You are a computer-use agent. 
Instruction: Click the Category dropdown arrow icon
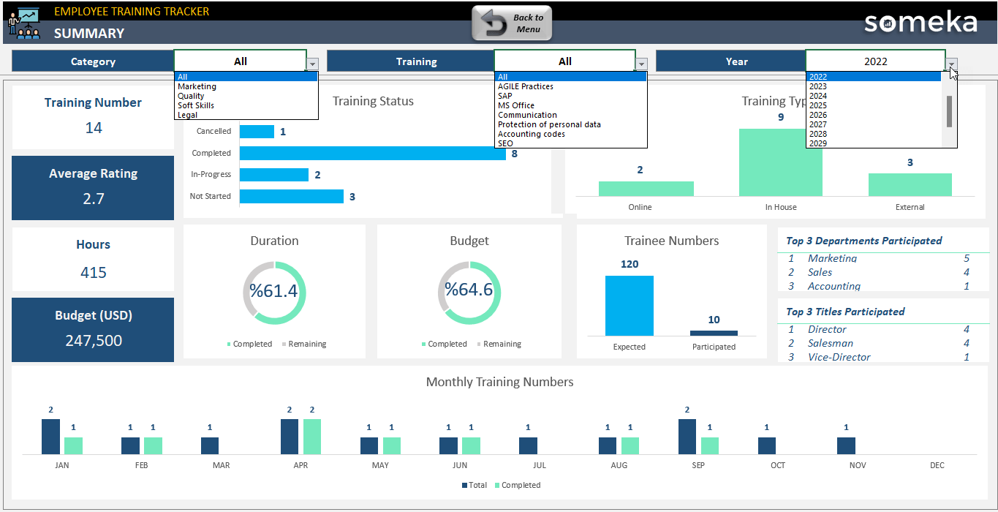point(314,63)
